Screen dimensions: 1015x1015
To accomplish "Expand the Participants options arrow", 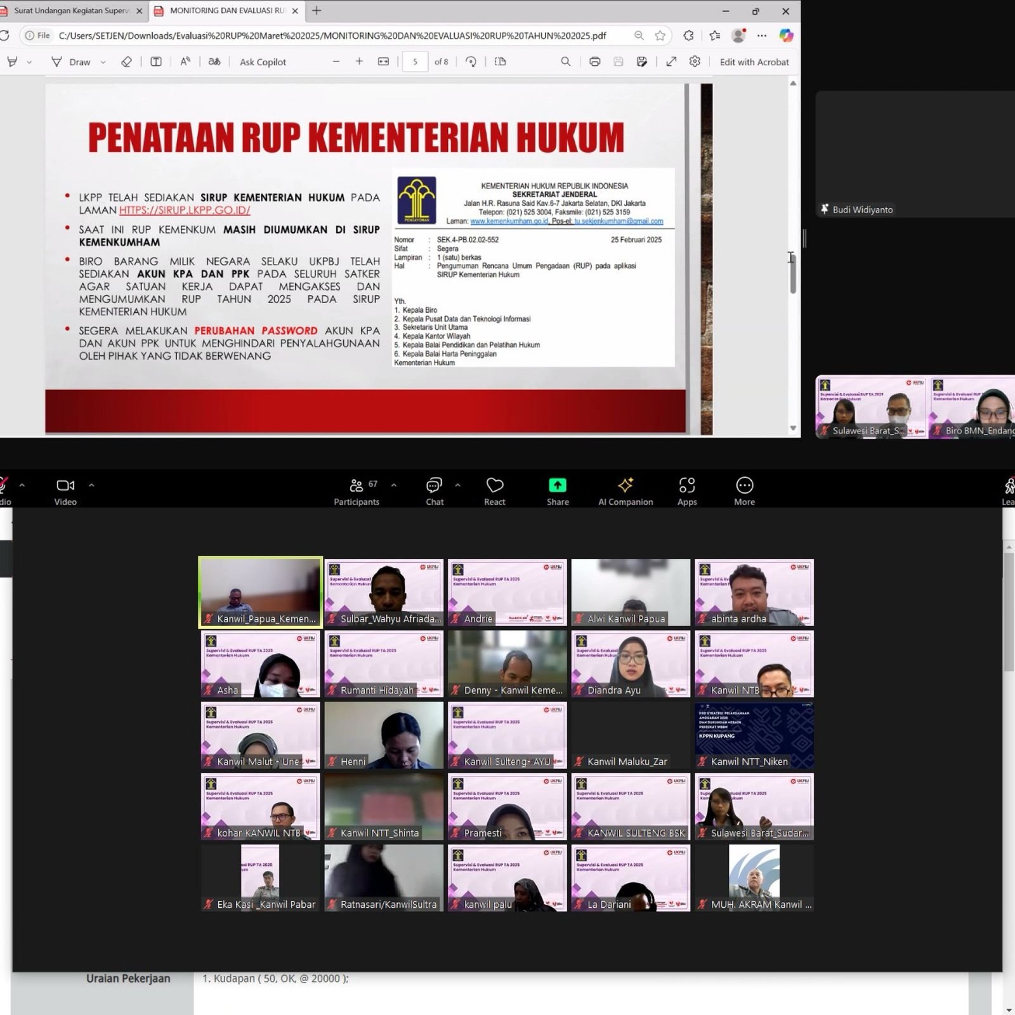I will tap(394, 485).
